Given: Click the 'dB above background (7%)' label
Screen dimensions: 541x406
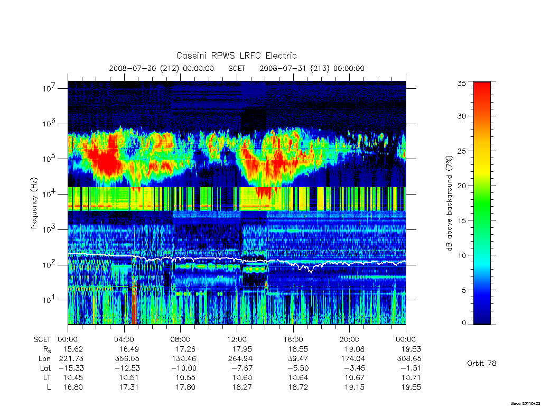Looking at the screenshot, I should pyautogui.click(x=449, y=203).
